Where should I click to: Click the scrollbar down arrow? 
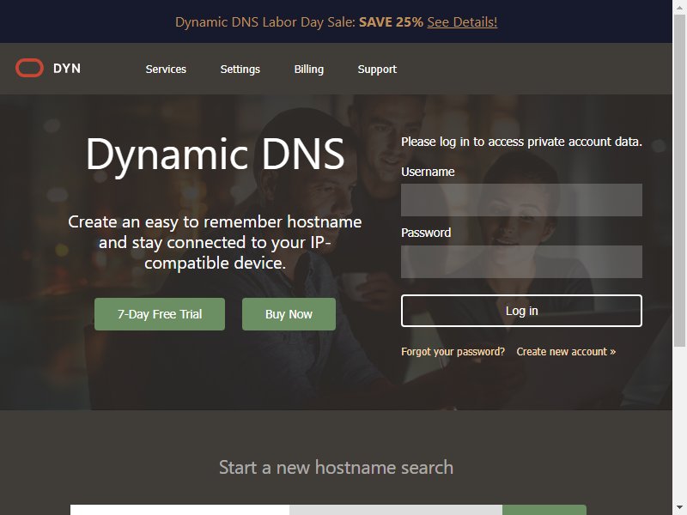coord(679,509)
